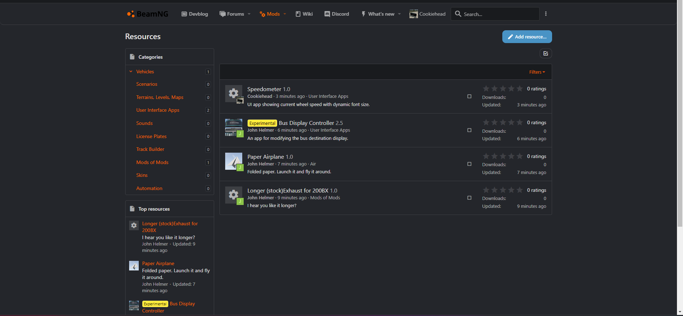This screenshot has height=316, width=683.
Task: Click Mods of Mods link on Longer Exhaust row
Action: [x=325, y=198]
